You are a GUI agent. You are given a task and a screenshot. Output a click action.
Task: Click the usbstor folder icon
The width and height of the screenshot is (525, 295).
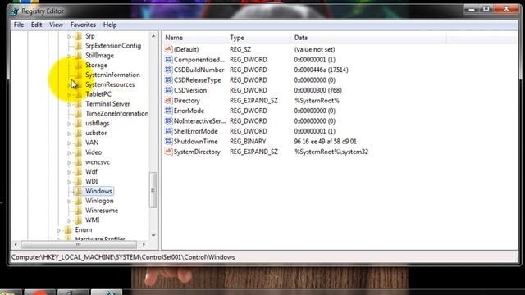pos(78,133)
